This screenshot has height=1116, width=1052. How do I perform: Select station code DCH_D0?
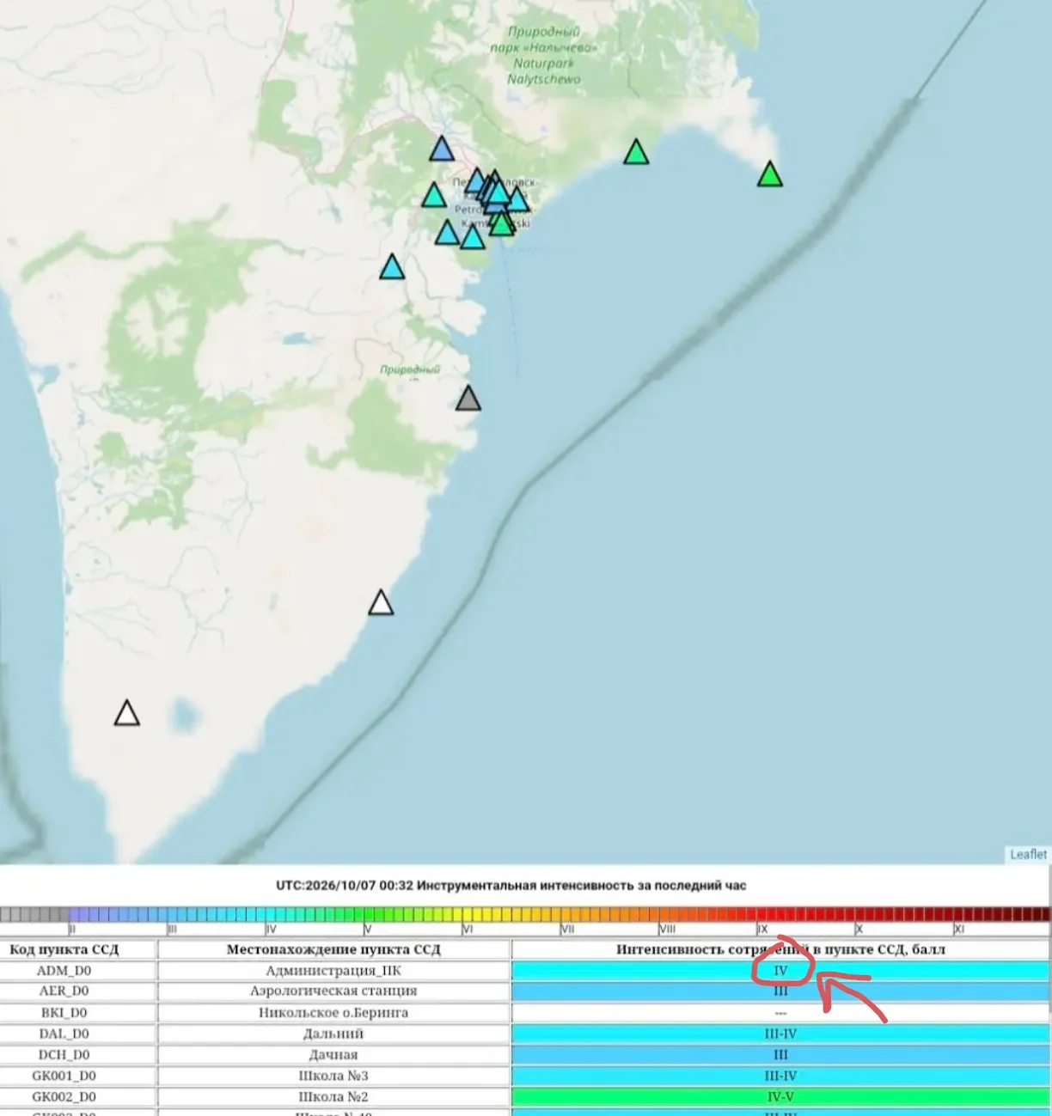click(x=64, y=1055)
